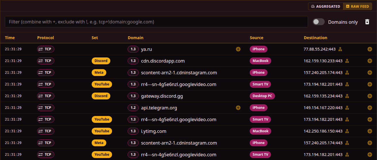This screenshot has width=377, height=160.
Task: Click destination address 162.159.130.233:443
Action: coord(323,61)
